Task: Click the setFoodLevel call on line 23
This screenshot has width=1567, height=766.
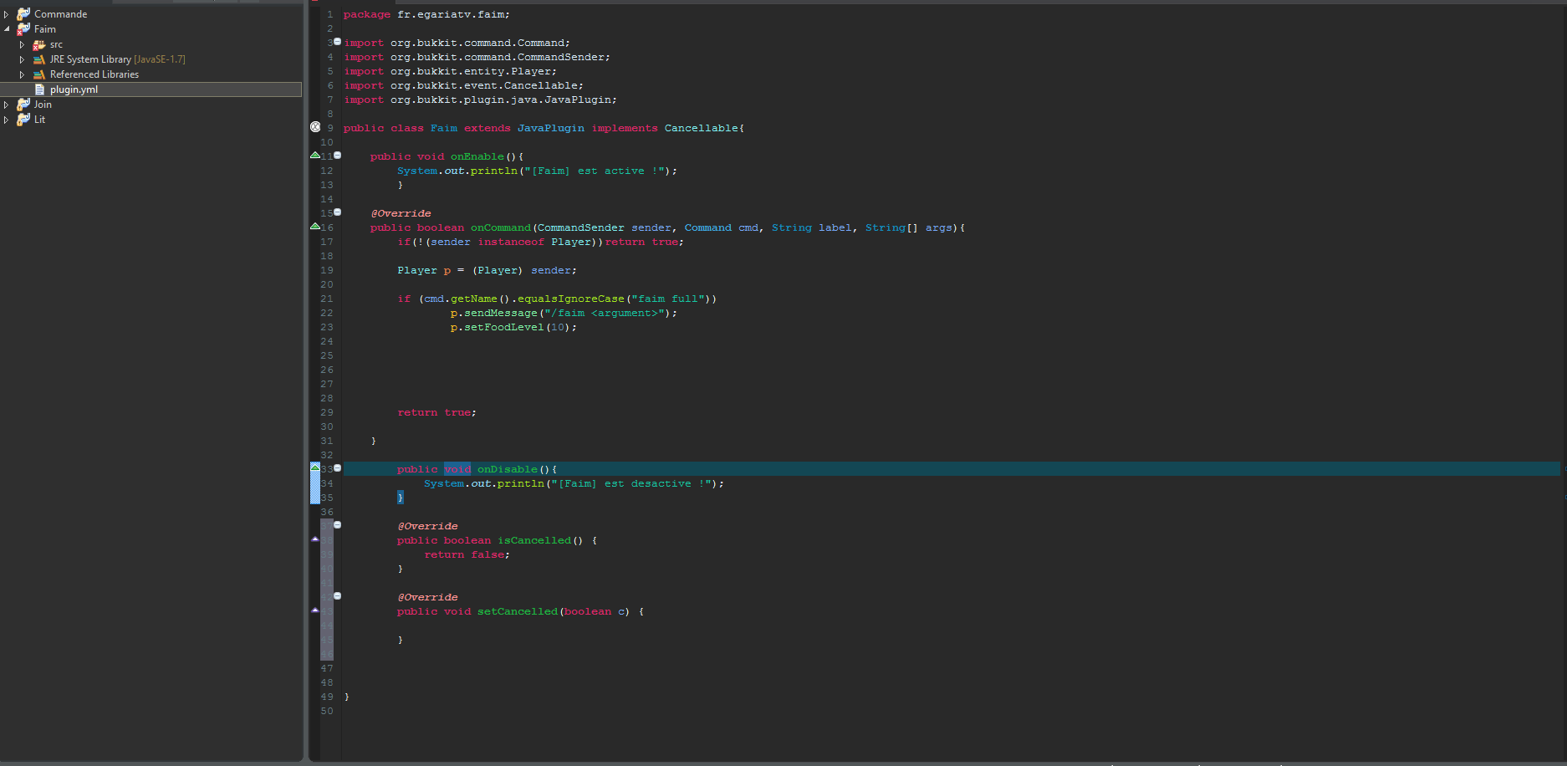Action: (x=504, y=327)
